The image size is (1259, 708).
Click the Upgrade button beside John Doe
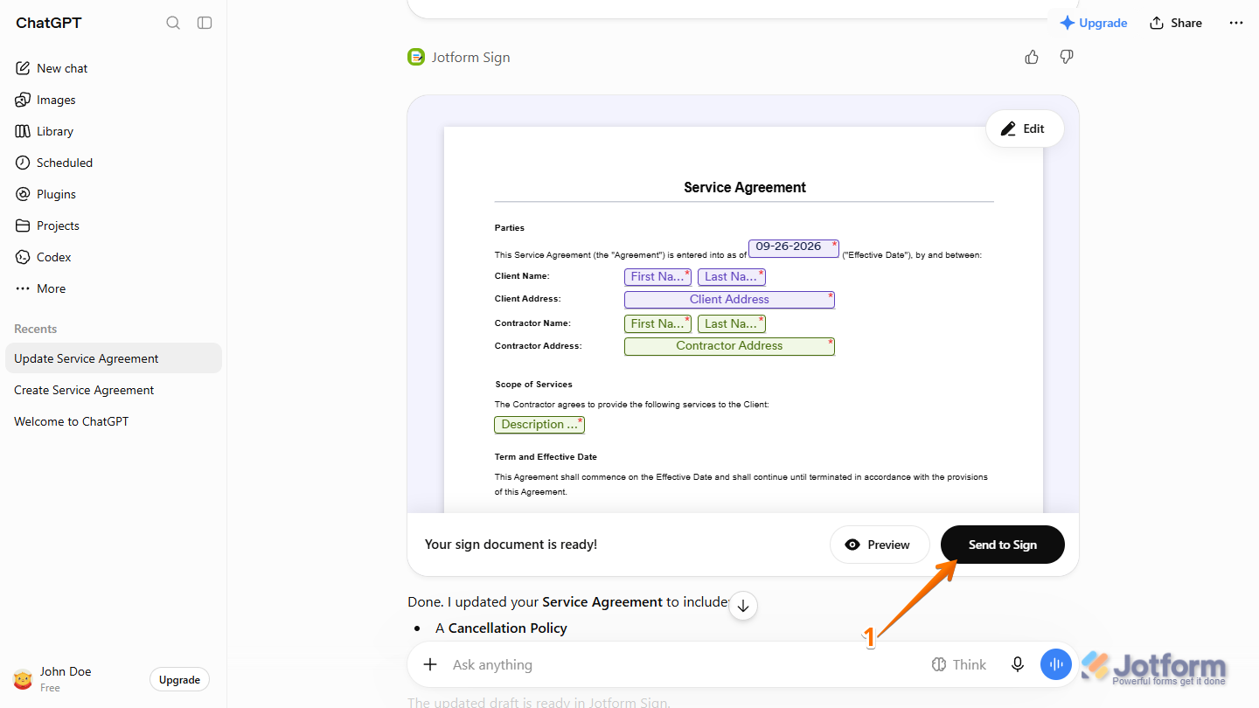(x=179, y=680)
